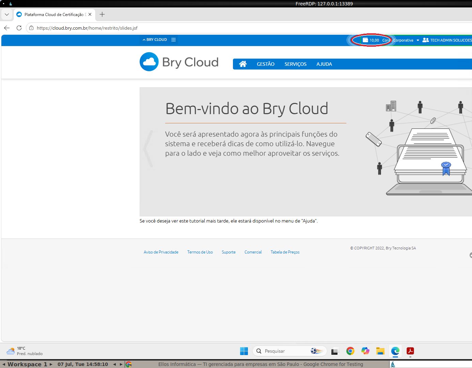Open the Termos de Uso link

[x=200, y=252]
